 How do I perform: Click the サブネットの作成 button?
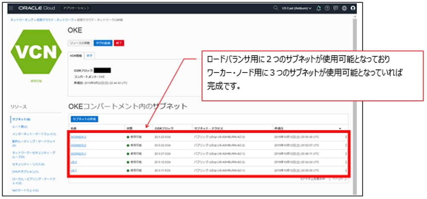coord(85,119)
